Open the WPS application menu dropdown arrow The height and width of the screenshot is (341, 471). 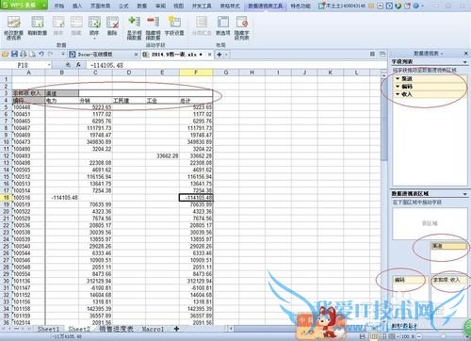pos(44,6)
